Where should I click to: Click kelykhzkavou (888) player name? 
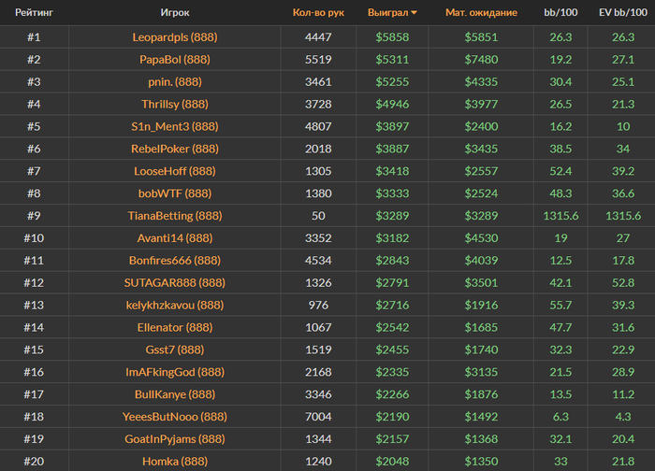click(x=175, y=305)
